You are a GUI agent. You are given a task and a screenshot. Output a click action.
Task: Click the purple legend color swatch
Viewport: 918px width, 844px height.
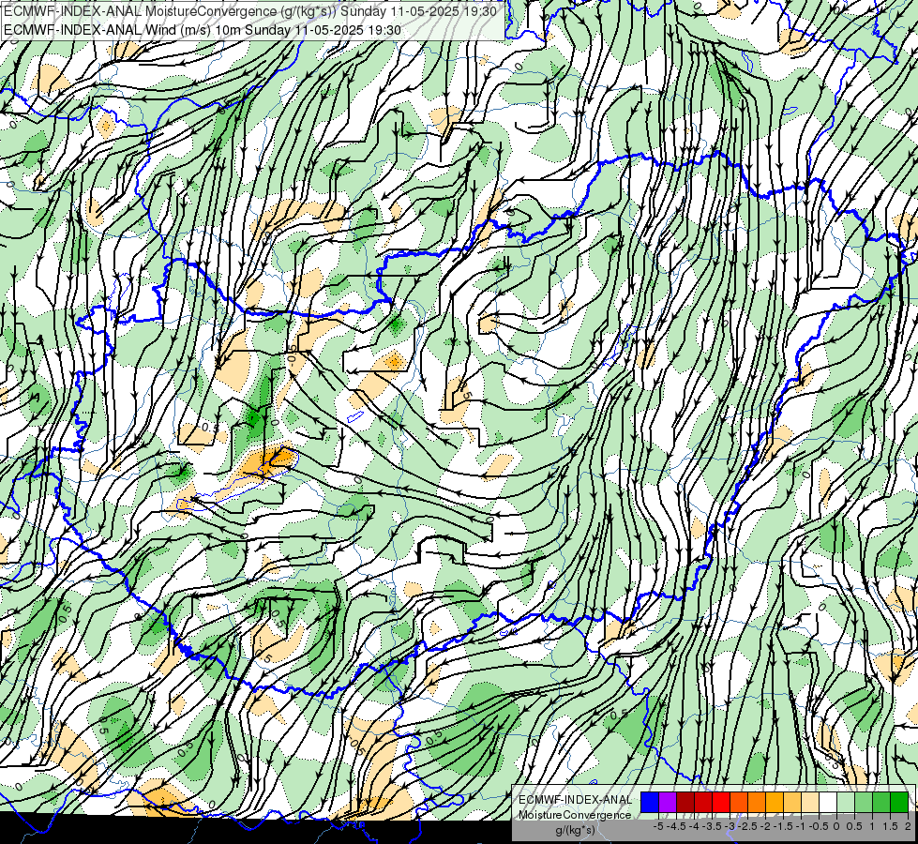click(668, 802)
